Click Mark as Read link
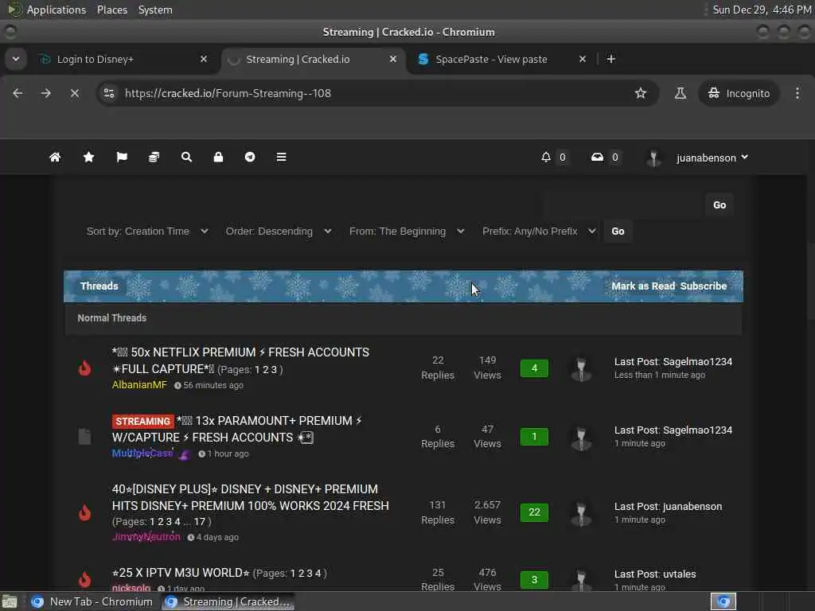The height and width of the screenshot is (611, 815). pos(643,286)
